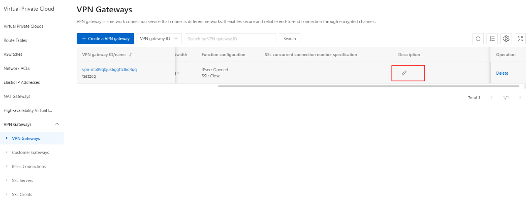Sort by VPN gateway ID/name column
The image size is (532, 212).
point(131,55)
